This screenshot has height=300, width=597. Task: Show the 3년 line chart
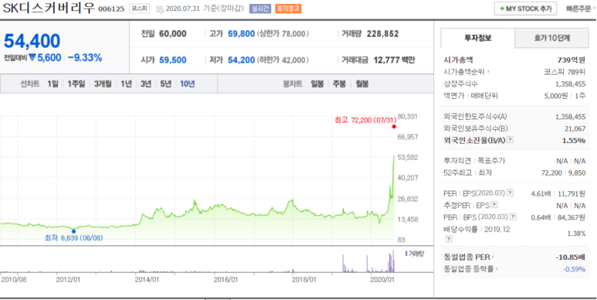146,84
